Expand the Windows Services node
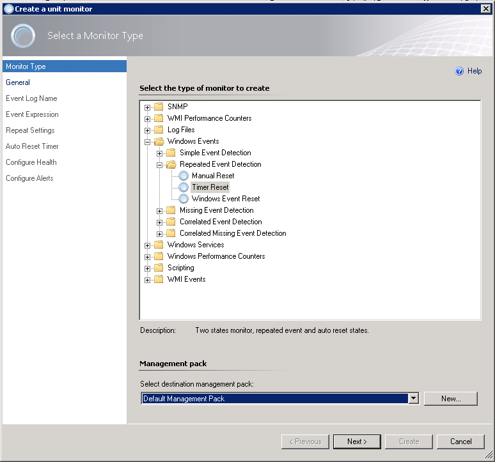 (147, 245)
